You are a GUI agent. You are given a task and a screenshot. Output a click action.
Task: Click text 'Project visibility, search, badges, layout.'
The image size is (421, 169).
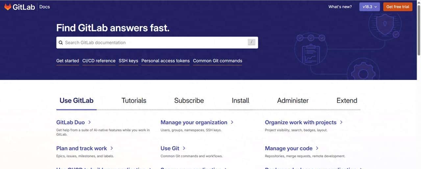click(296, 130)
